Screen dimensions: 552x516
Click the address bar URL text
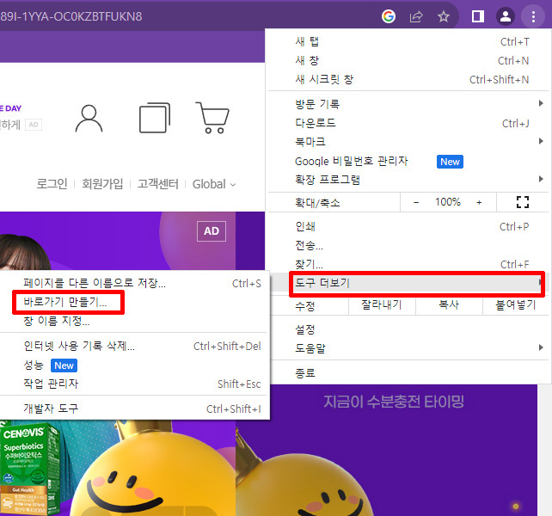click(x=71, y=16)
